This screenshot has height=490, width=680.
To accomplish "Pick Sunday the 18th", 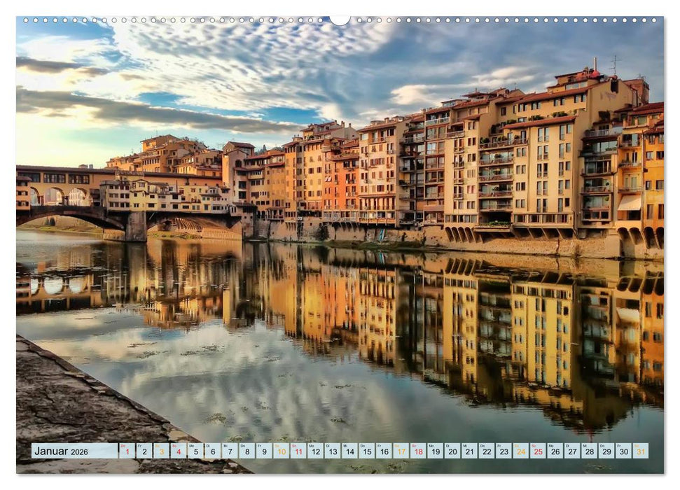I will (x=419, y=451).
